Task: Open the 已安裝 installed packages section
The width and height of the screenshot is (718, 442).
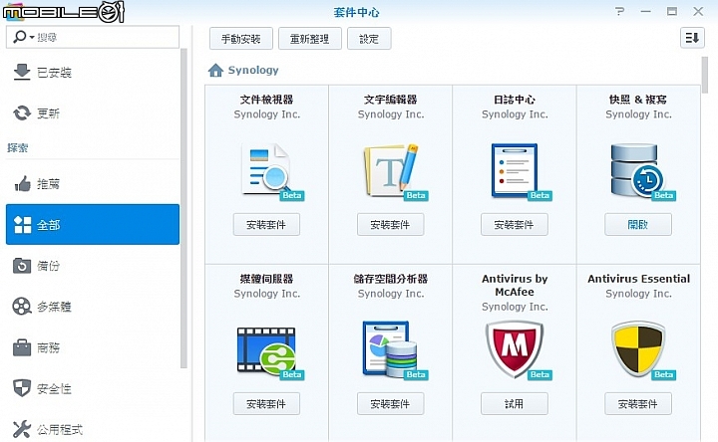Action: click(93, 73)
